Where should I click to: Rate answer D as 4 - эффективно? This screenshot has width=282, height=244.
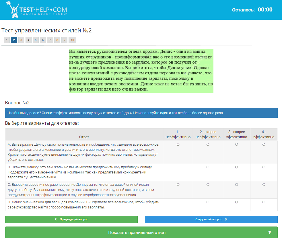[264, 202]
